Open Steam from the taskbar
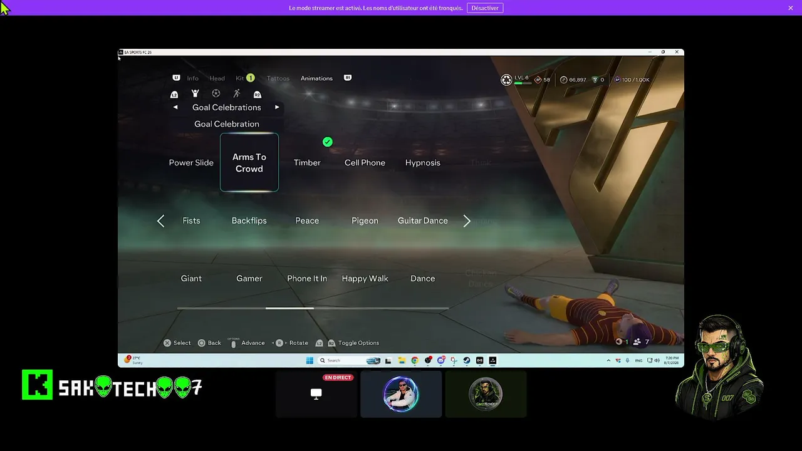 pyautogui.click(x=467, y=360)
